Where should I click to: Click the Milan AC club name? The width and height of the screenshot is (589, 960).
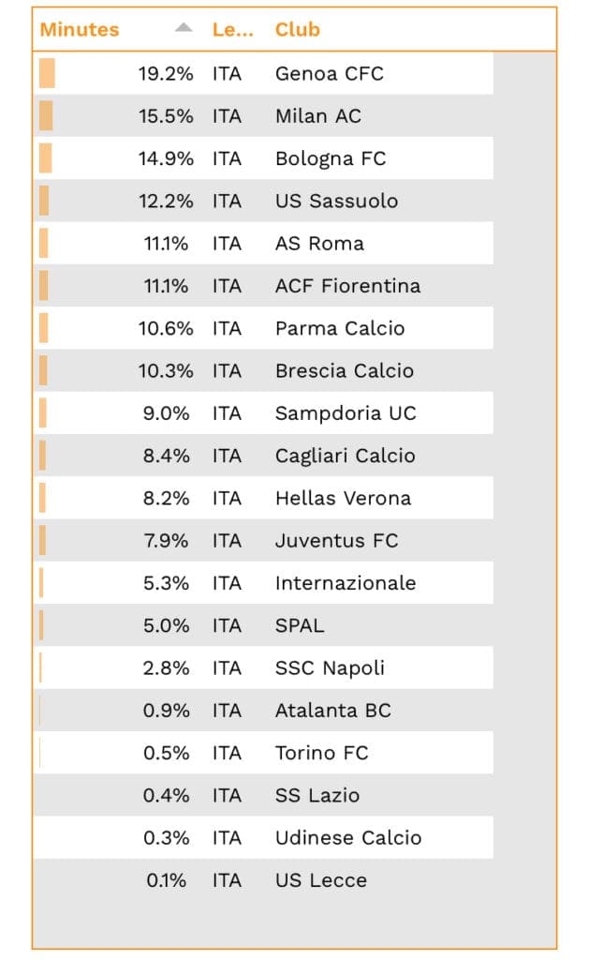pyautogui.click(x=317, y=116)
